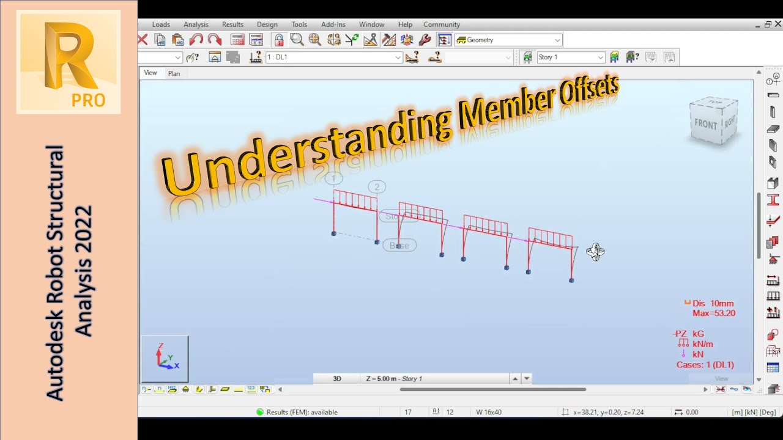Click the XYZ coordinate axes widget
Image resolution: width=783 pixels, height=440 pixels.
tap(165, 359)
